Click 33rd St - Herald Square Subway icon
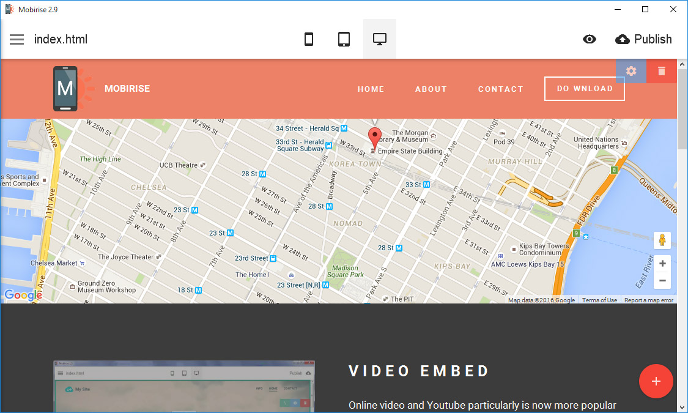 pyautogui.click(x=328, y=145)
